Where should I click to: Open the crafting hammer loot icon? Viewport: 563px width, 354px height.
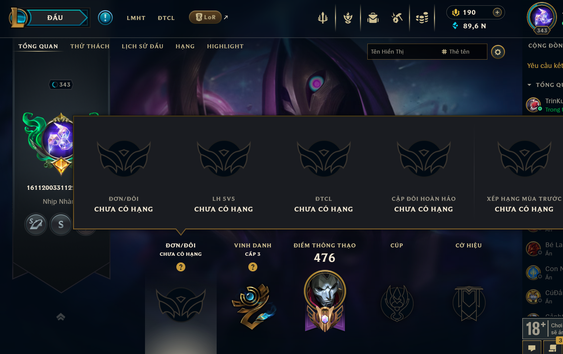397,18
